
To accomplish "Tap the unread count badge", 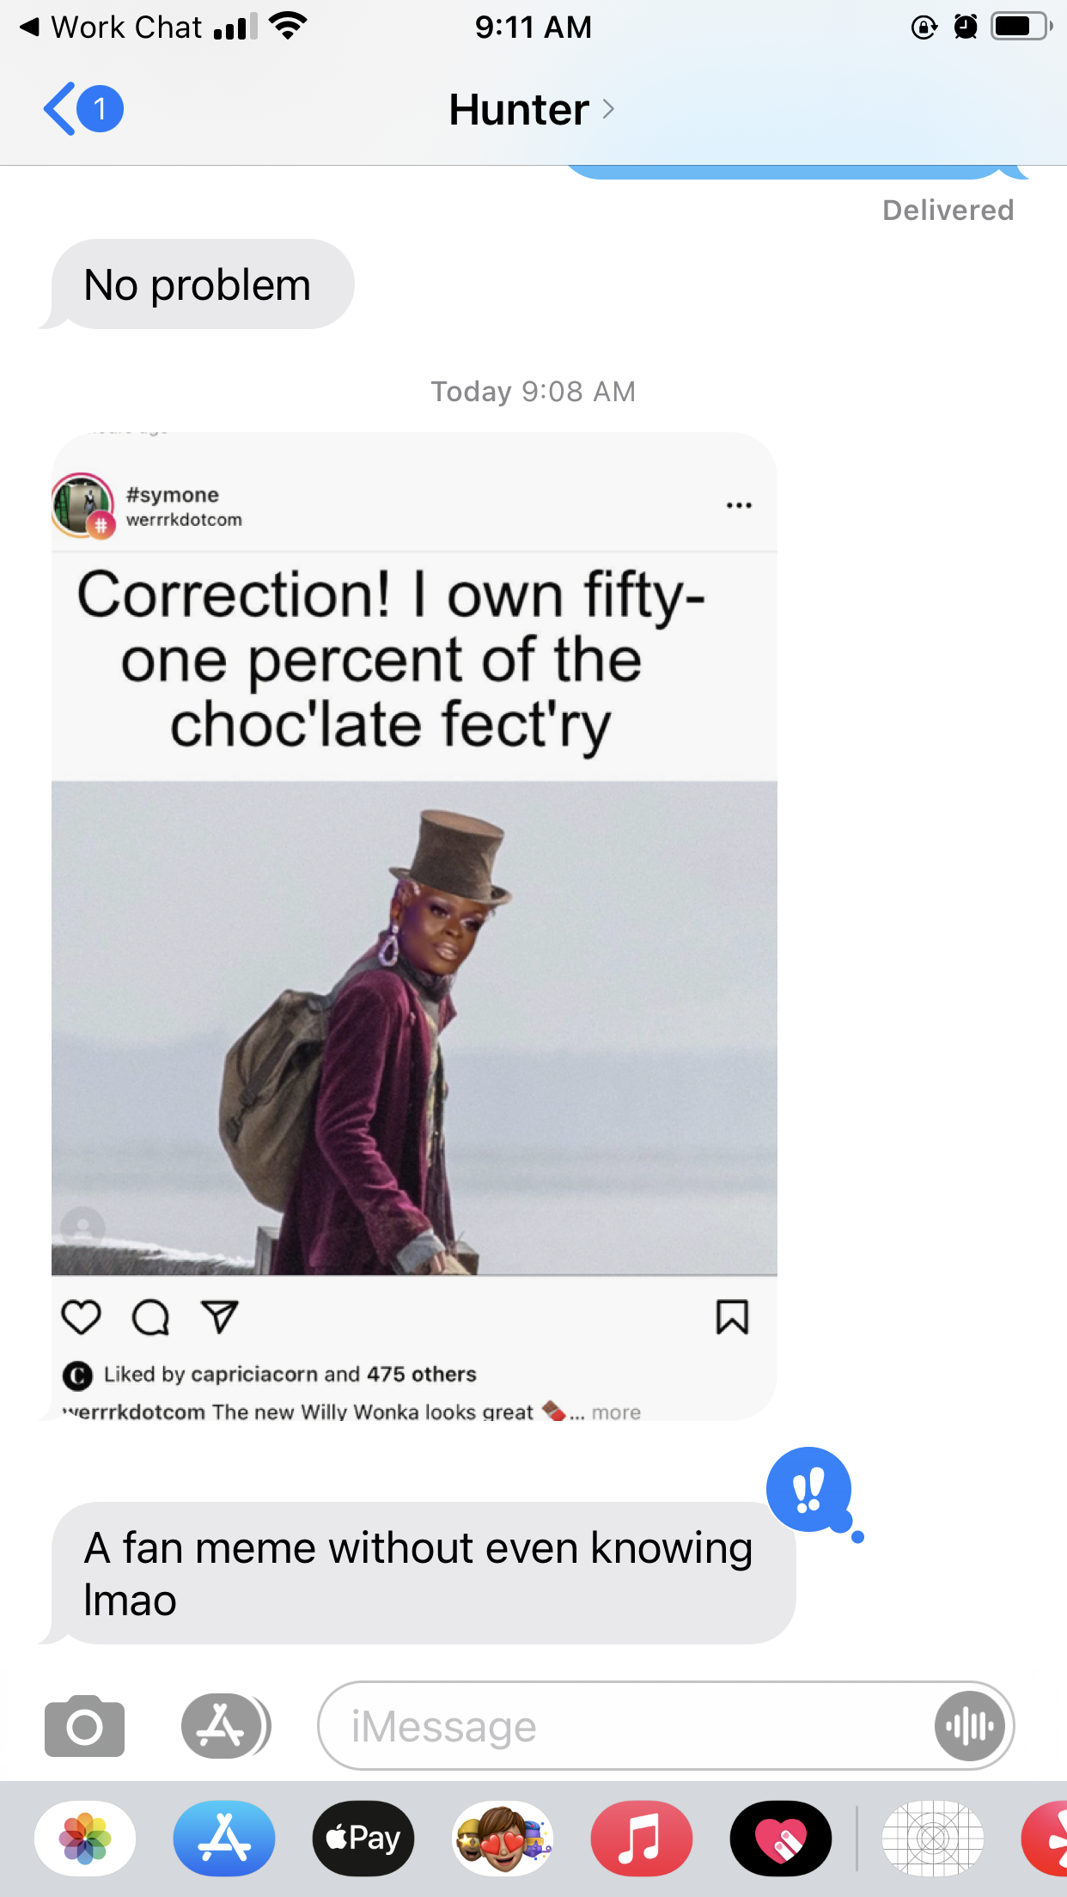I will tap(100, 109).
